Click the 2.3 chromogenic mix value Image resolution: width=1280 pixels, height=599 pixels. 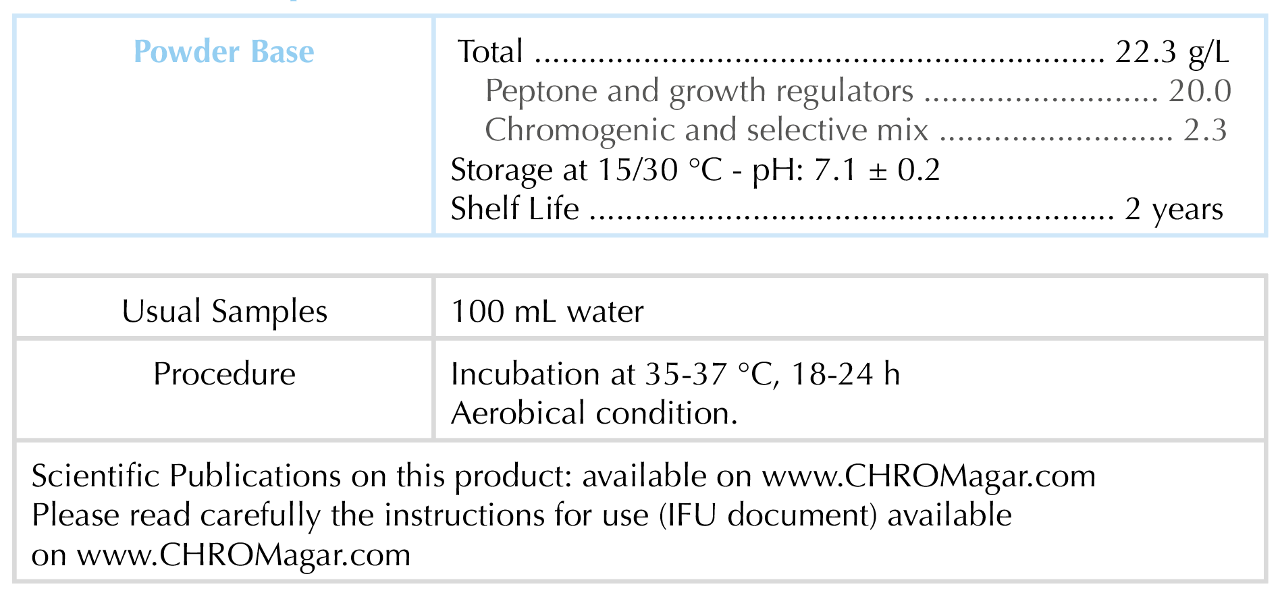1205,130
